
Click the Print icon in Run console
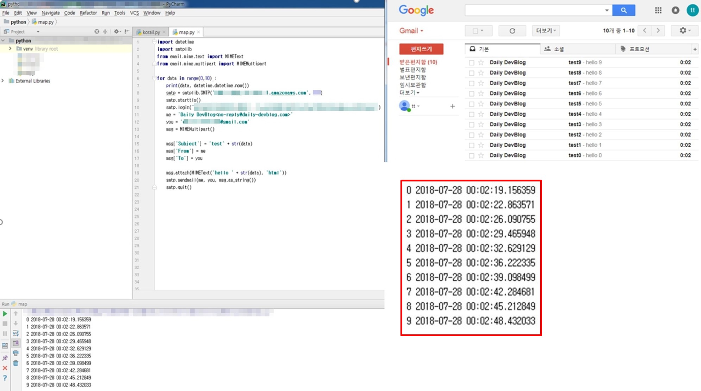[16, 353]
